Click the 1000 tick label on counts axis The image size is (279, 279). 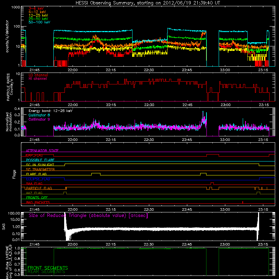[16, 7]
